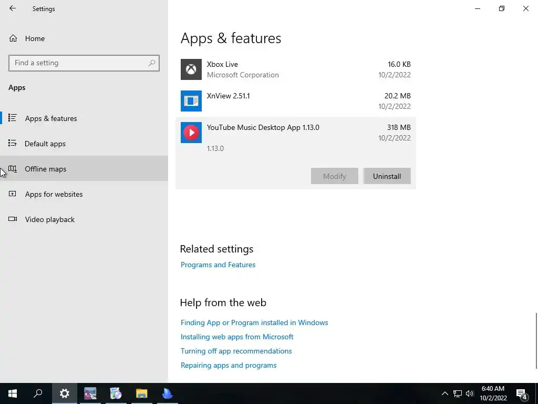Click the YouTube Music Desktop App icon
Viewport: 538px width, 404px height.
coord(191,133)
